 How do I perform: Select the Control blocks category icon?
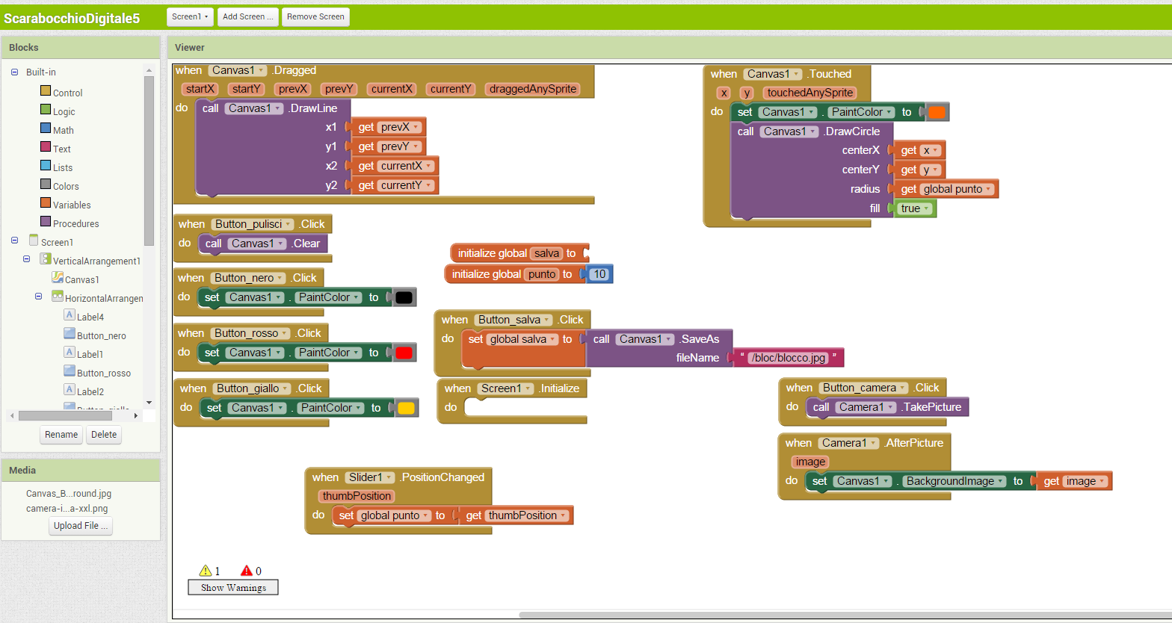pyautogui.click(x=46, y=91)
